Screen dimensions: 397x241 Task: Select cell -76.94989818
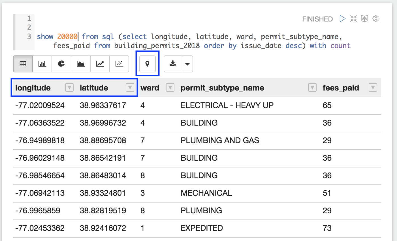(40, 141)
